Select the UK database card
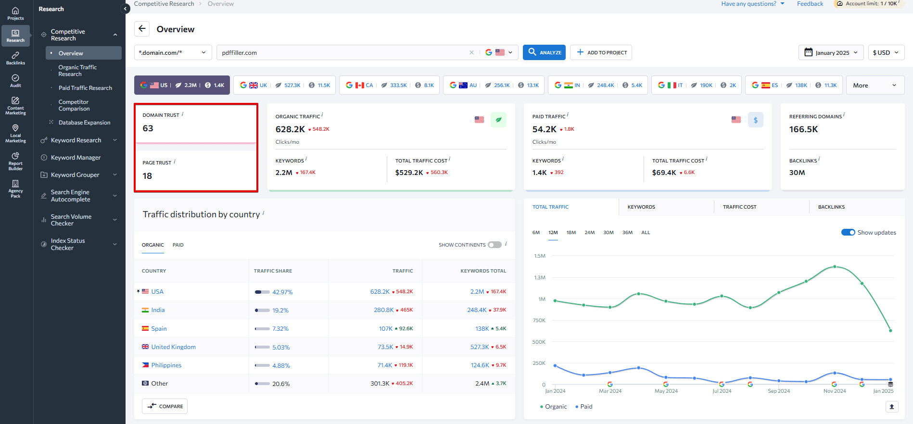 tap(285, 85)
